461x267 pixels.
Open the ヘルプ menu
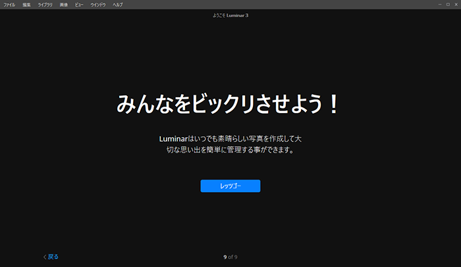coord(118,5)
